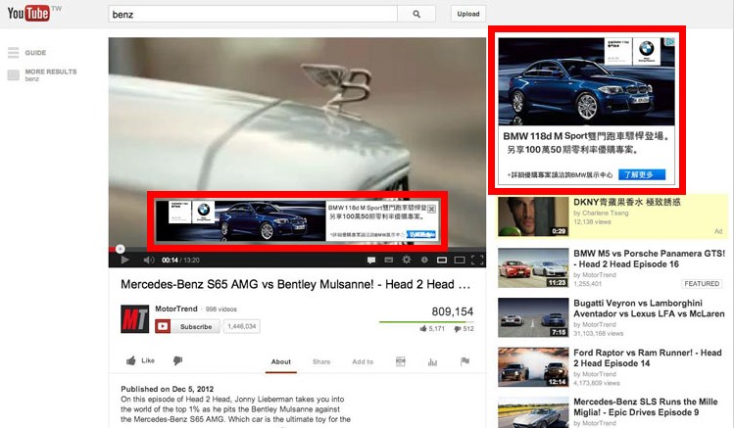
Task: Click the Mercedes-Benz S65 AMG video title
Action: pos(295,284)
